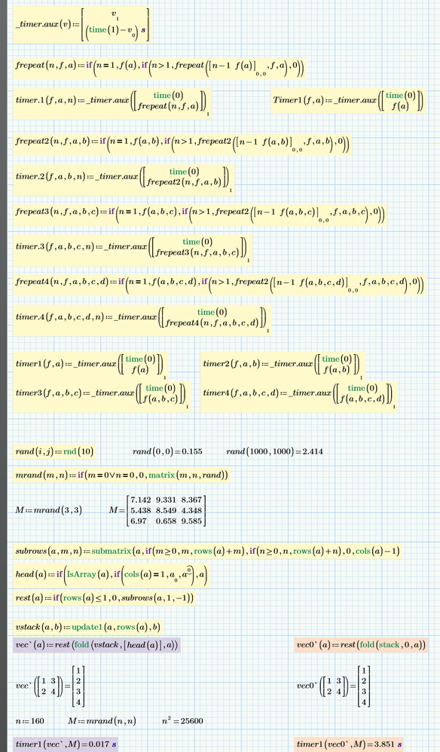This screenshot has width=440, height=752.
Task: Click the timer.3(f,a,b,c,n) region
Action: tap(133, 249)
